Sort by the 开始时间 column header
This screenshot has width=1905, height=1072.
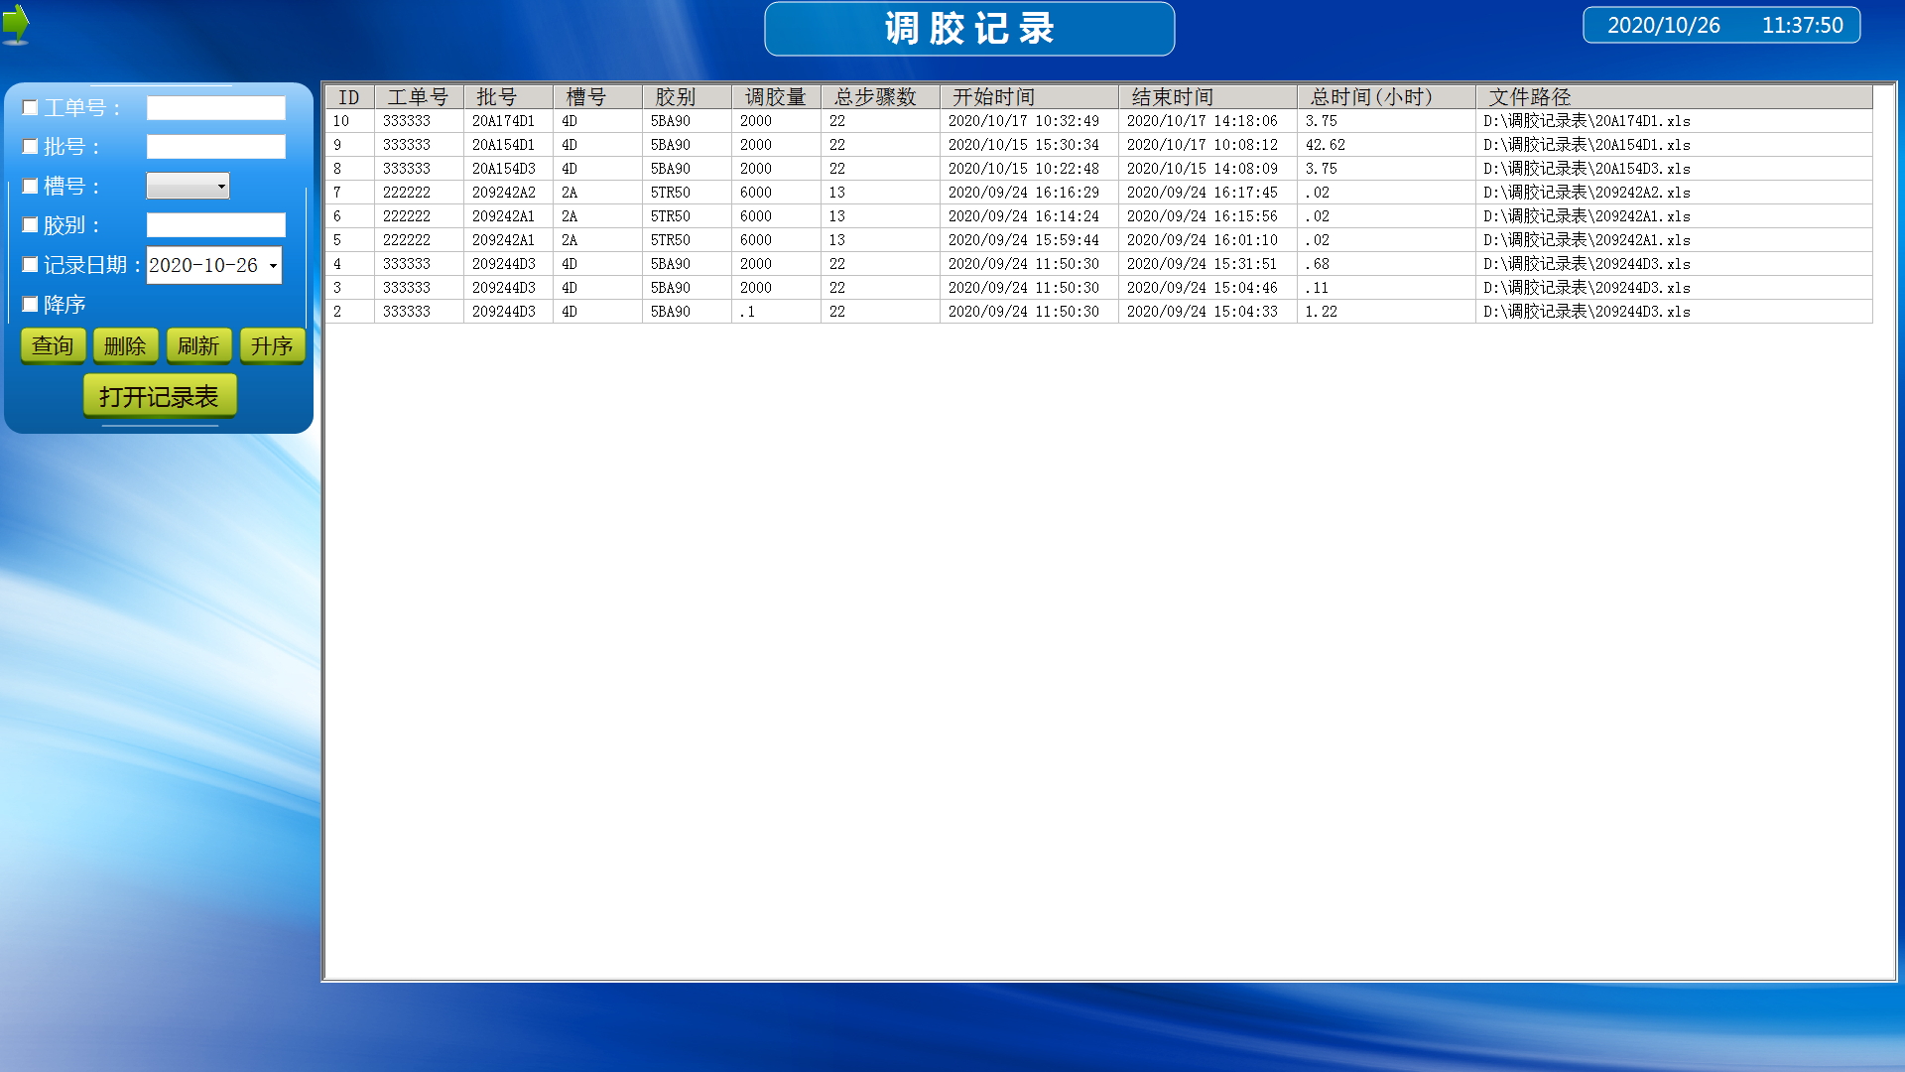click(x=1028, y=97)
